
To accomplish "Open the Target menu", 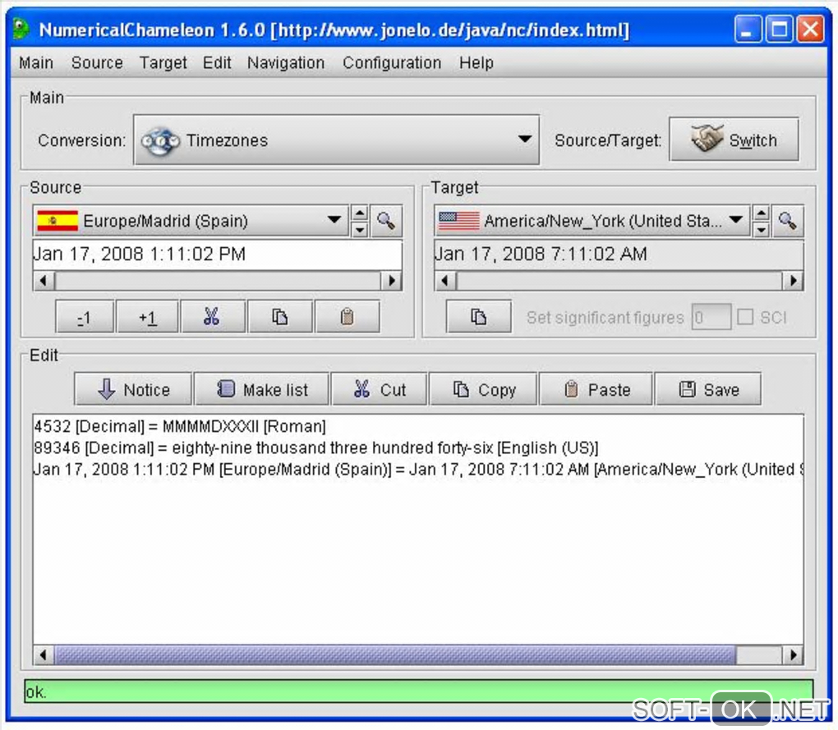I will (163, 62).
